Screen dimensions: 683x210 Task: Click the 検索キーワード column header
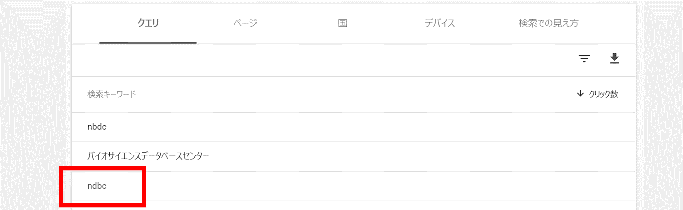111,94
